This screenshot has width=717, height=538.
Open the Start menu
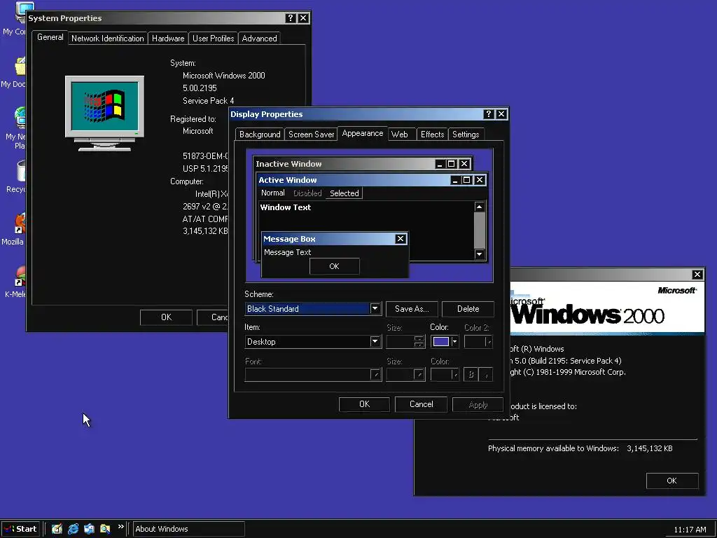[x=20, y=529]
